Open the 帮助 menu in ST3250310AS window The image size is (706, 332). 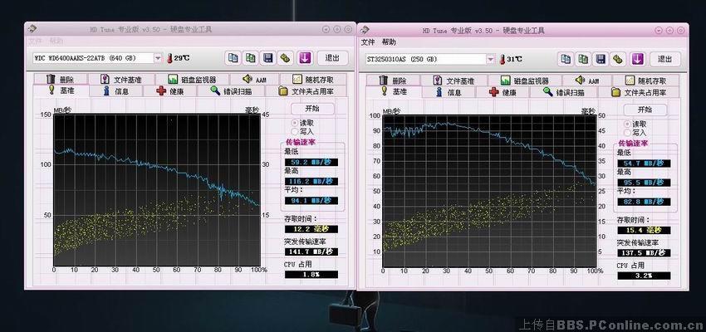[389, 42]
